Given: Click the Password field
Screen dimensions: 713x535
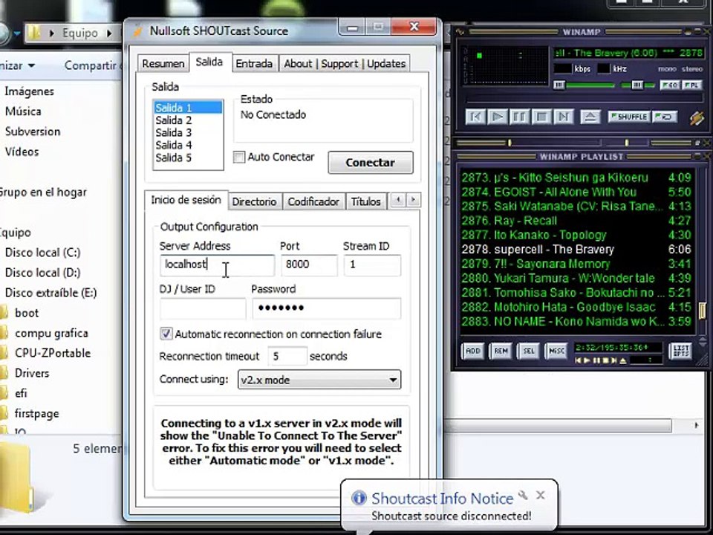Looking at the screenshot, I should point(327,308).
